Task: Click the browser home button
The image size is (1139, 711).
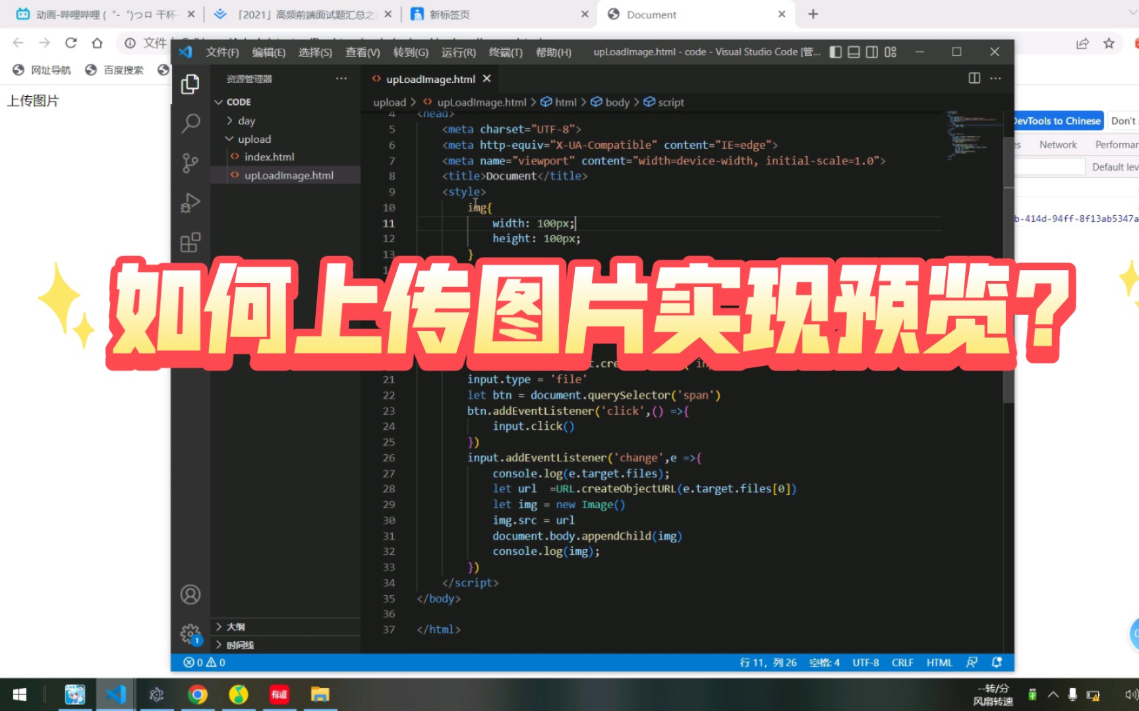Action: [x=97, y=43]
